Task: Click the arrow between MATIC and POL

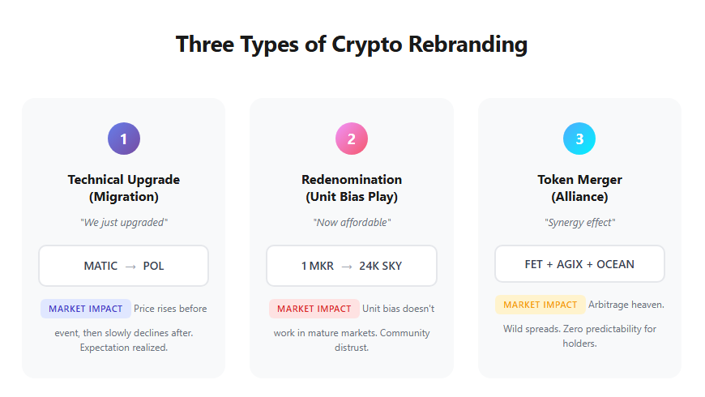Action: (x=130, y=266)
